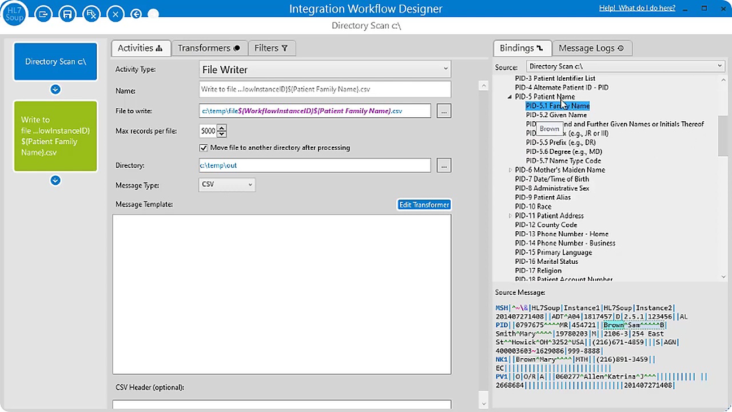Browse for File to write with ... button
This screenshot has height=412, width=732.
[x=444, y=110]
